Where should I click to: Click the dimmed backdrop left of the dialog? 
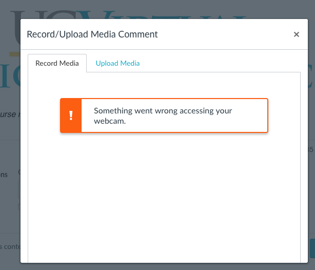coord(10,154)
